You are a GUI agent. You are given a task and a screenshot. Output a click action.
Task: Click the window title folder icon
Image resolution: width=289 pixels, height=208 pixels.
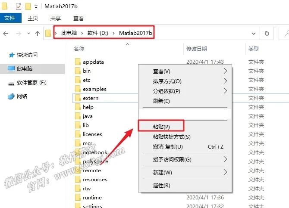[4, 6]
